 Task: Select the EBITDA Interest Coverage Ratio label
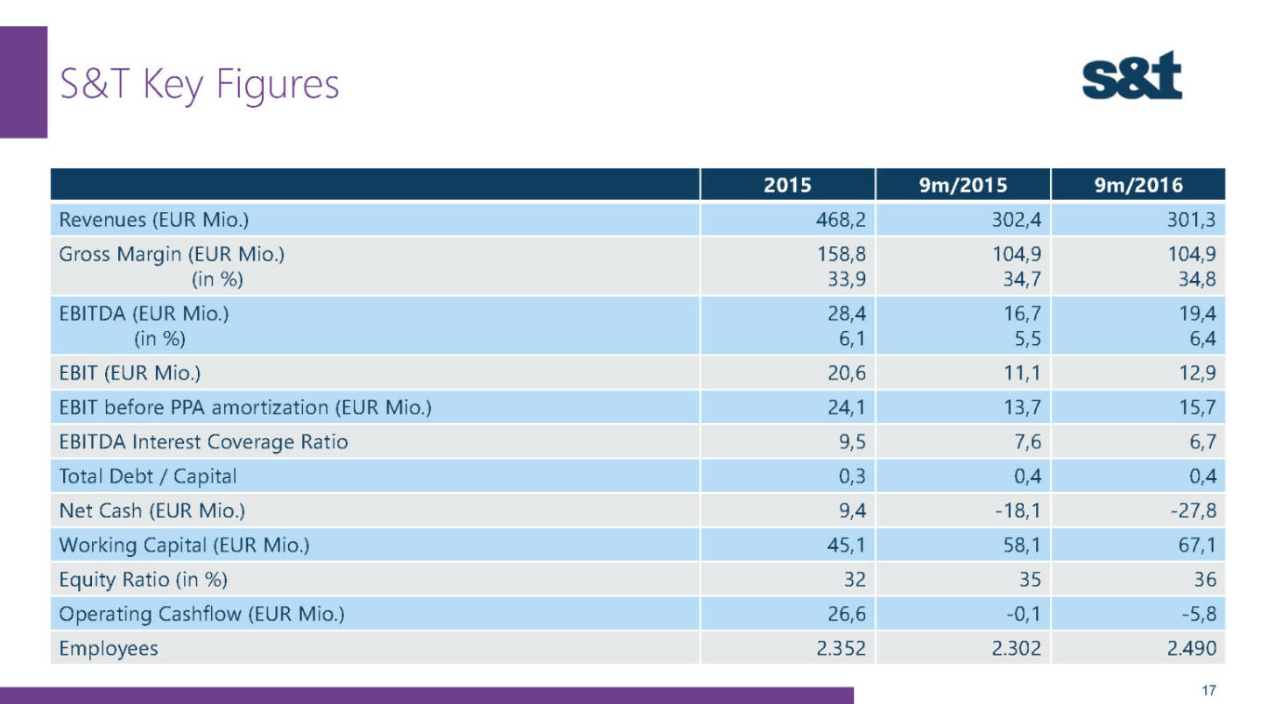[203, 442]
